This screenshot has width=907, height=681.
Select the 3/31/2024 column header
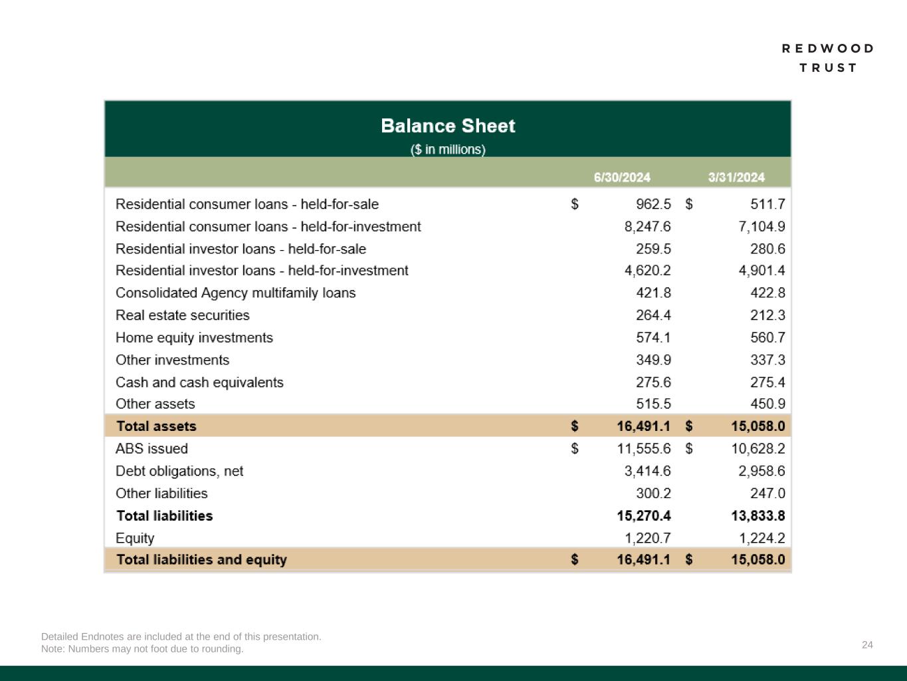point(736,178)
